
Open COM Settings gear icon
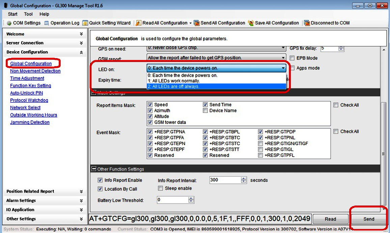pyautogui.click(x=9, y=23)
